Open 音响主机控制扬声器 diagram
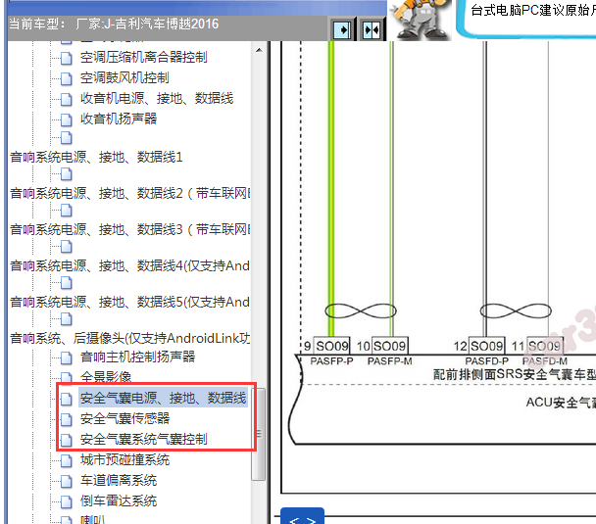The image size is (596, 524). (x=137, y=357)
